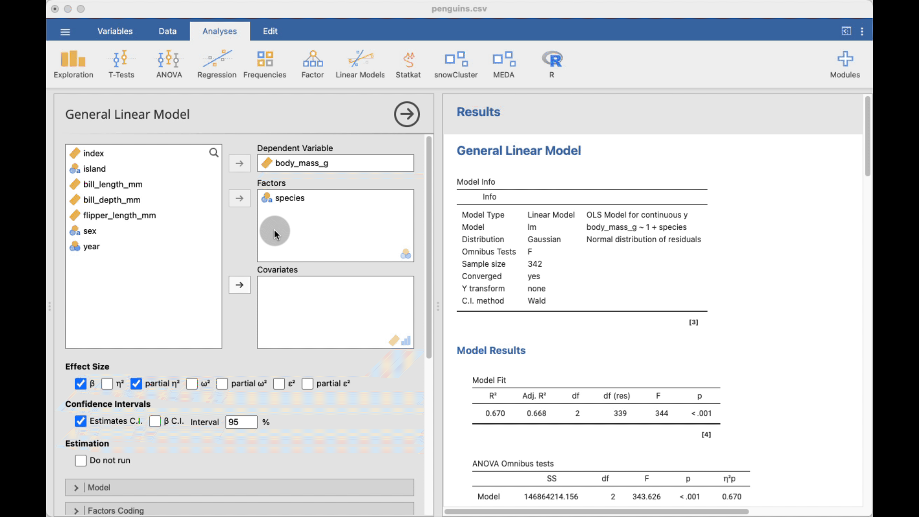The image size is (919, 517).
Task: Enable the η² effect size checkbox
Action: pos(107,384)
